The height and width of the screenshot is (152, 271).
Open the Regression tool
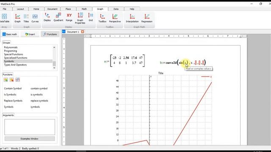tap(147, 18)
